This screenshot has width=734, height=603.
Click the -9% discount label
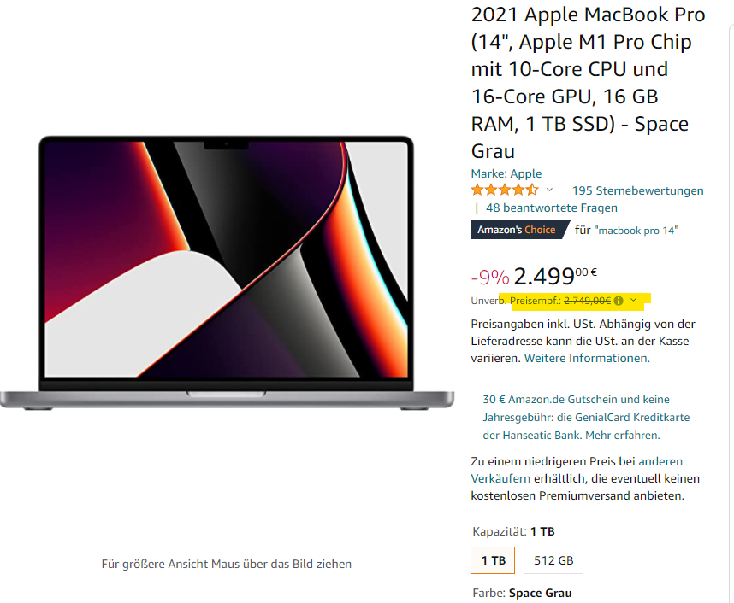(x=490, y=278)
